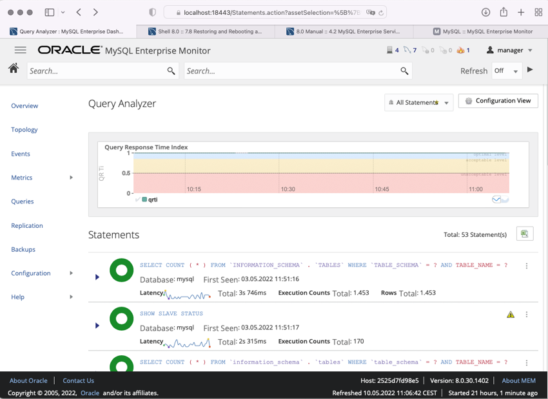Screen dimensions: 548x399
Task: Open the Contact Us footer link
Action: 78,380
